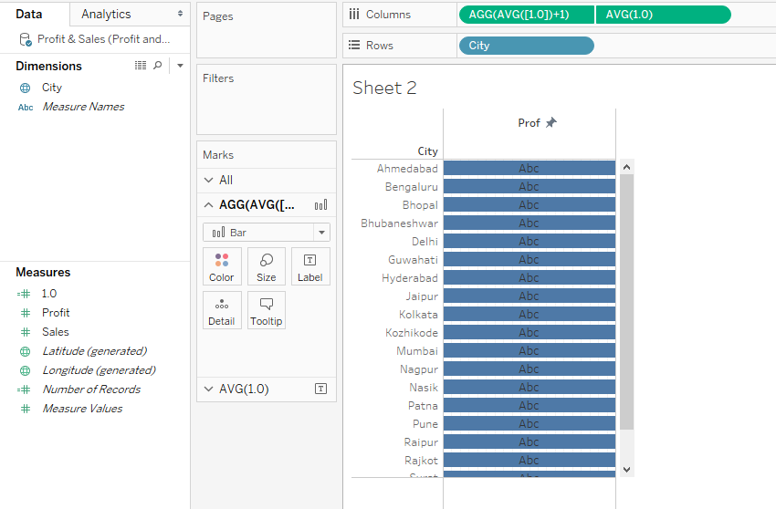Click the pin icon next to Prof header
Screen dimensions: 776x509
pos(551,123)
